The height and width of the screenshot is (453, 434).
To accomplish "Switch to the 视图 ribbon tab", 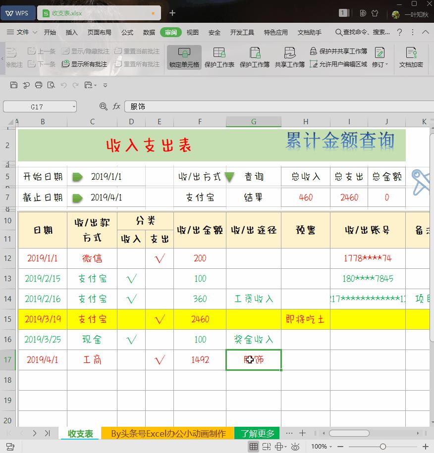I will [192, 32].
